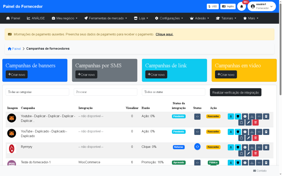Click the blue refresh status icon on the Rymrryry row
Image resolution: width=282 pixels, height=176 pixels.
pos(197,147)
